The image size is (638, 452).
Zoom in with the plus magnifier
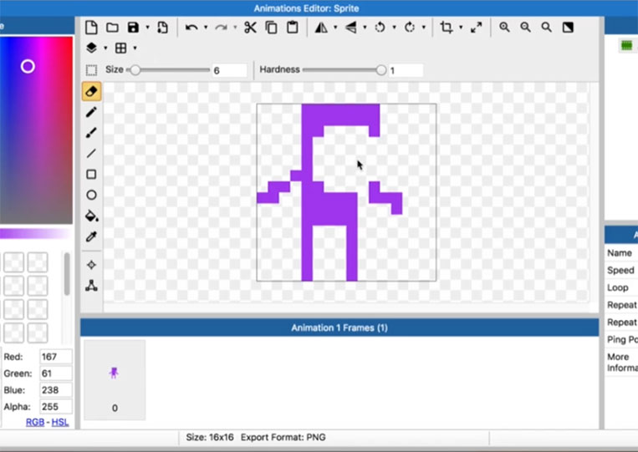[504, 28]
